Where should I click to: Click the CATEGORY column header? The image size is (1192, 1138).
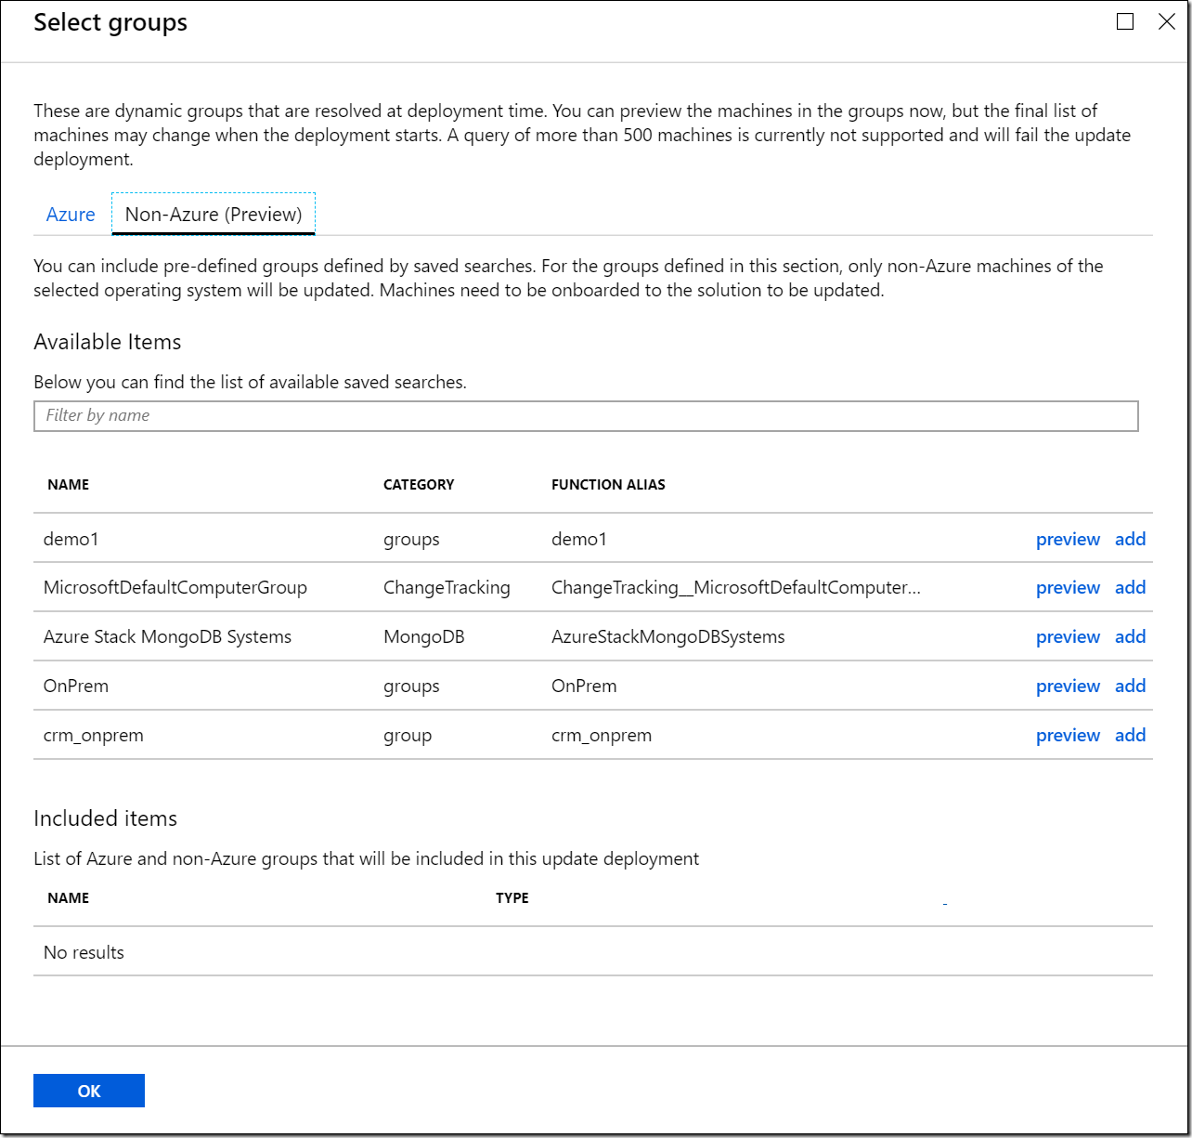[419, 485]
